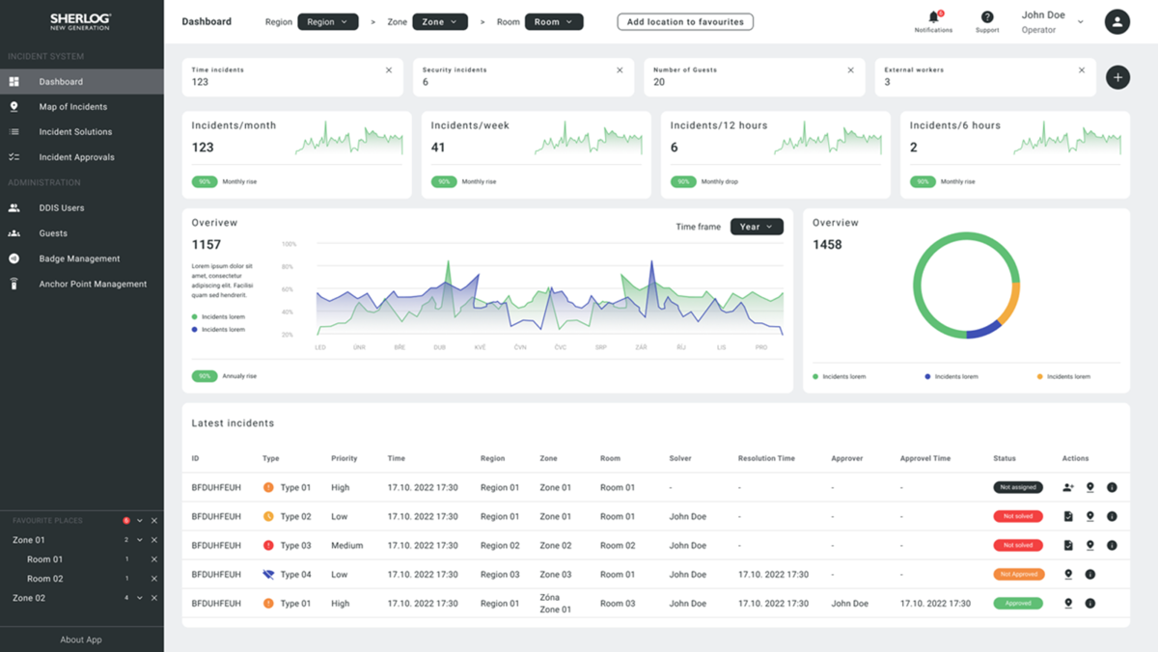The height and width of the screenshot is (652, 1158).
Task: Click the About App link
Action: (81, 639)
